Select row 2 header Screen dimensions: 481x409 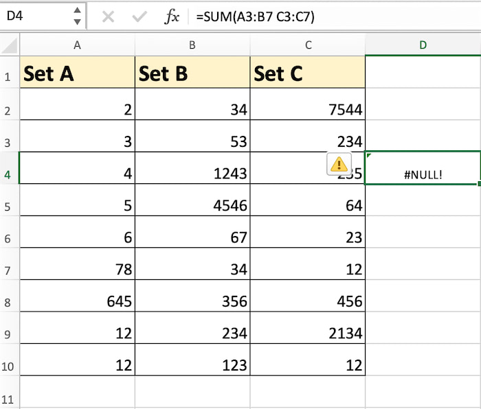[x=9, y=104]
